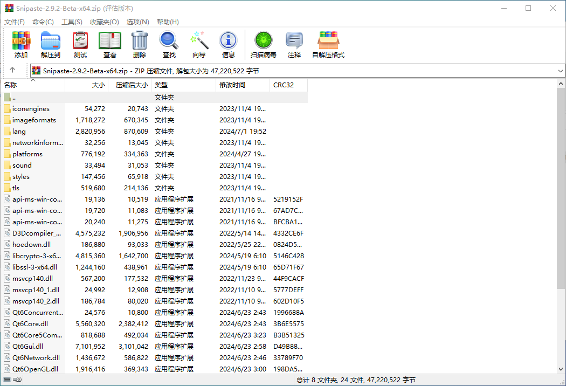Click size value 4,575,232
This screenshot has width=566, height=386.
(x=90, y=233)
